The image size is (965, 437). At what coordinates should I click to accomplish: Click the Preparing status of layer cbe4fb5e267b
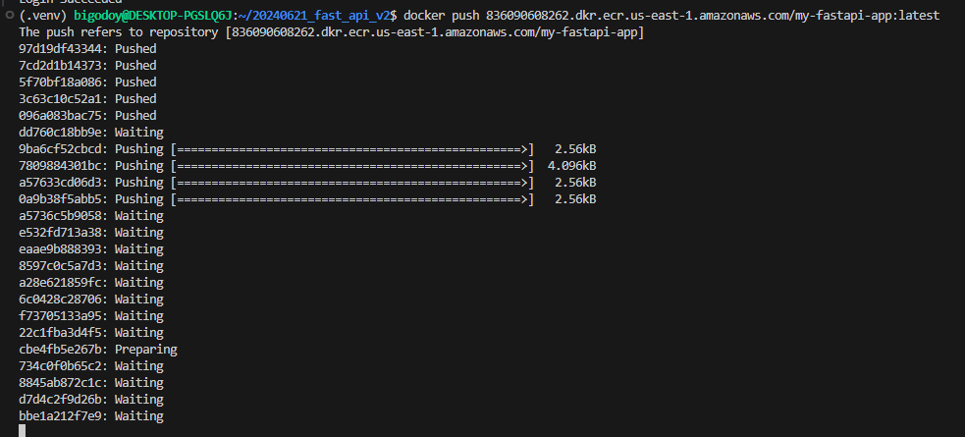(145, 349)
